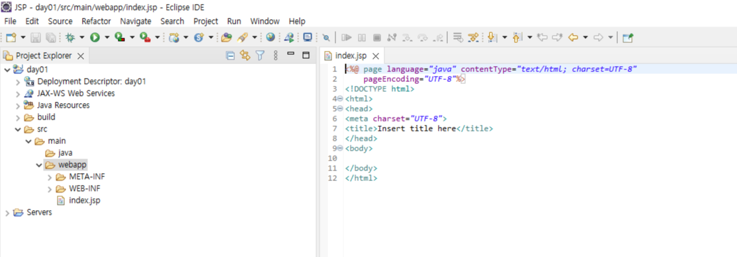Expand the JAX-WS Web Services node
Viewport: 737px width, 257px height.
pos(18,93)
